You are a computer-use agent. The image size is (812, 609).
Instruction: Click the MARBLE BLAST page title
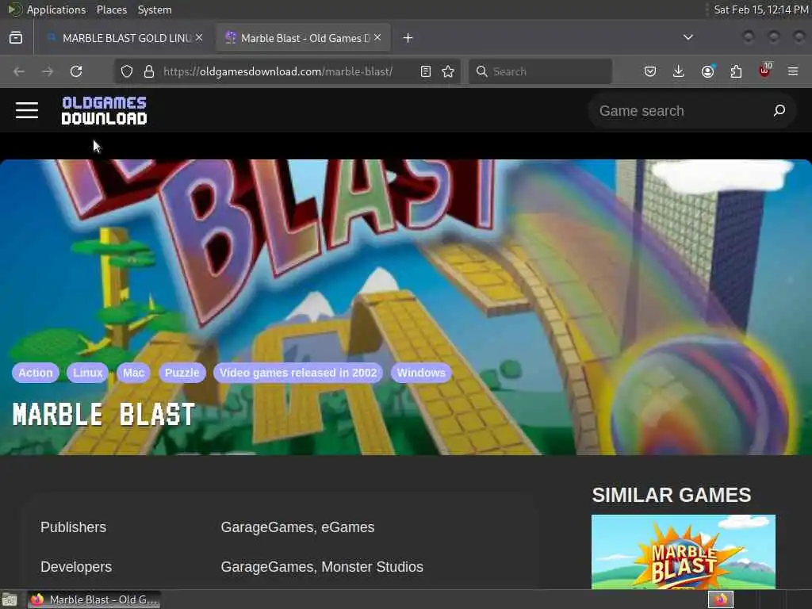coord(104,415)
